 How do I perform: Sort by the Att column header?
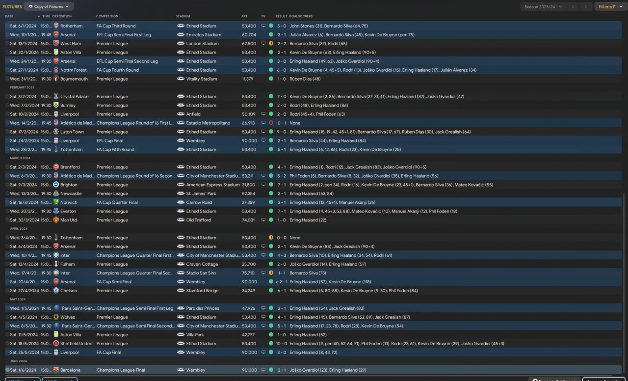point(244,16)
